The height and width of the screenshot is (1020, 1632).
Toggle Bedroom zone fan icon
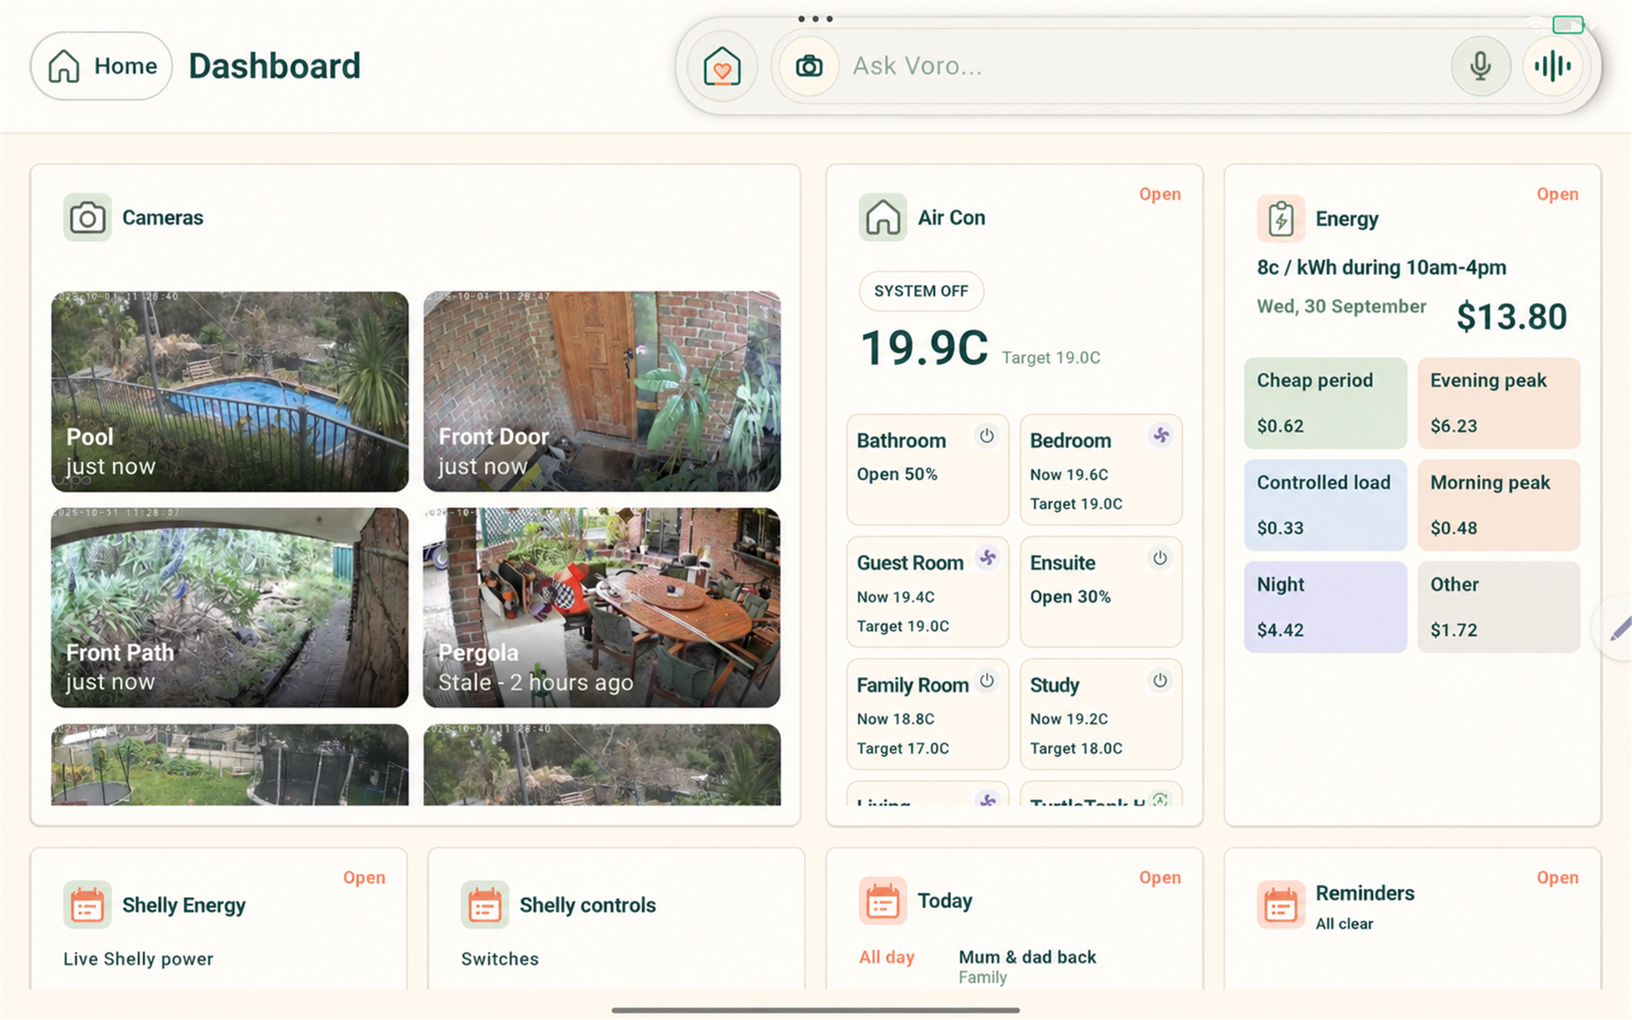tap(1160, 436)
